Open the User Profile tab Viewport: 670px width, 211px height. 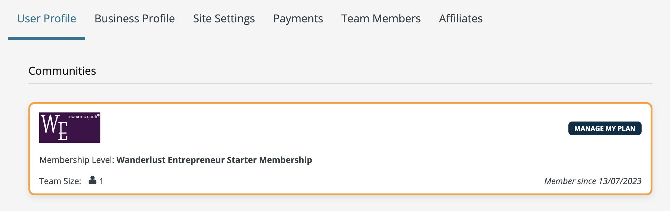[47, 19]
